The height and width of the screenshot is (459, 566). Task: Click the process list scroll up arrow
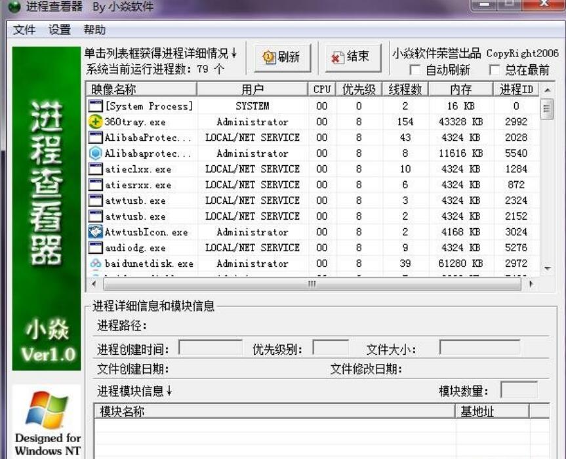(x=547, y=90)
